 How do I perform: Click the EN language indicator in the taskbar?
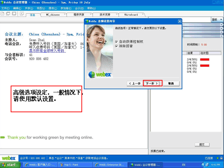(183, 165)
